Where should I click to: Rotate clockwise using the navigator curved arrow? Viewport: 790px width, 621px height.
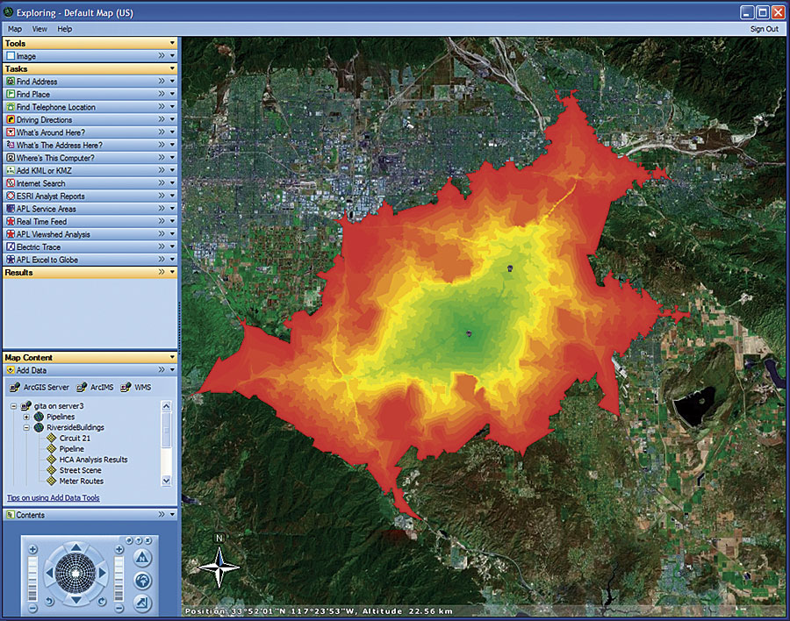coord(102,602)
